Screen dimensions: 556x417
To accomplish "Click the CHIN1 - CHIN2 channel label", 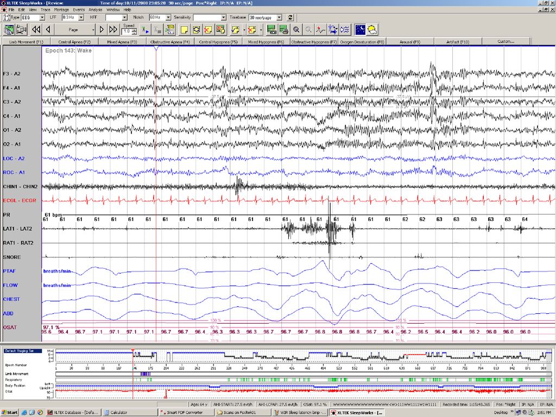I will (20, 187).
